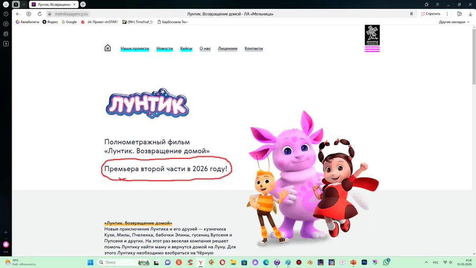The image size is (476, 268).
Task: Launch Opera from the taskbar
Action: (223, 262)
